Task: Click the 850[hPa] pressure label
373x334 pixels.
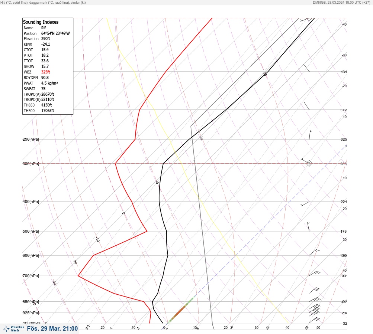Action: click(x=31, y=302)
